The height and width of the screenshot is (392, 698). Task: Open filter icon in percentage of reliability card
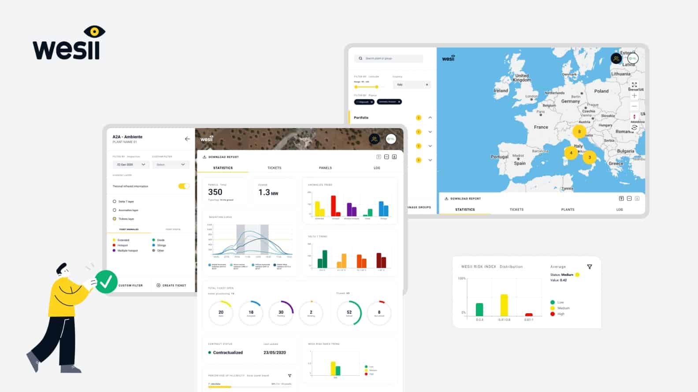pyautogui.click(x=290, y=376)
